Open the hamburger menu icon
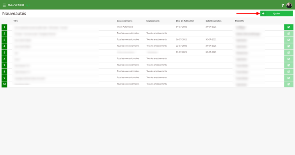Viewport: 295px width, 155px height. [x=4, y=5]
